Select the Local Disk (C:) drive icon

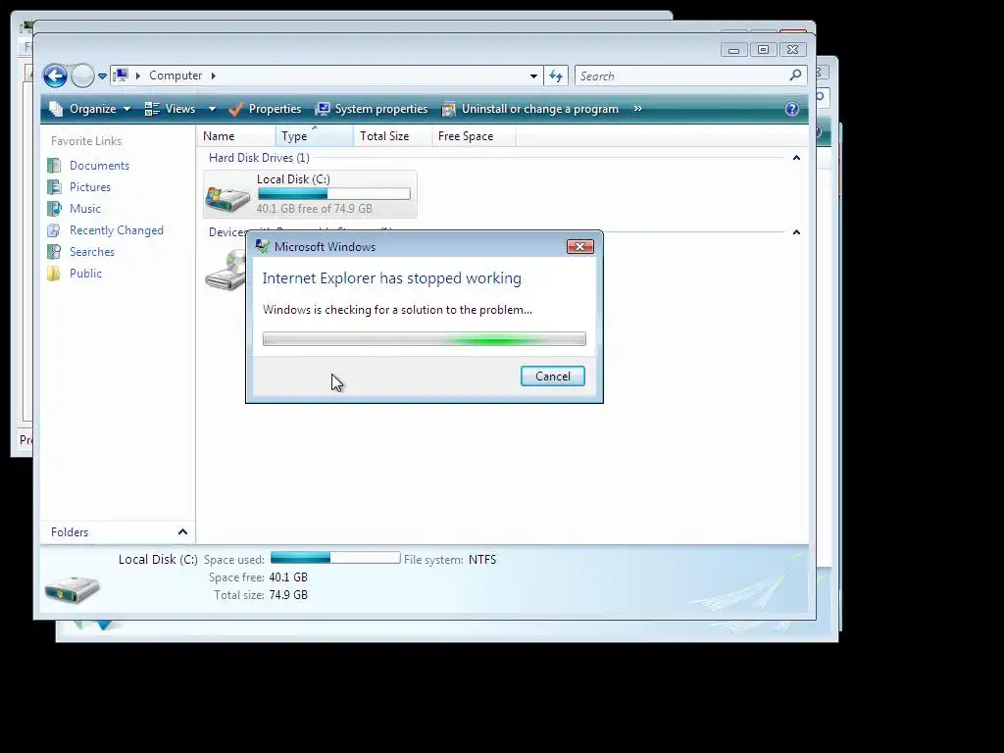(227, 199)
